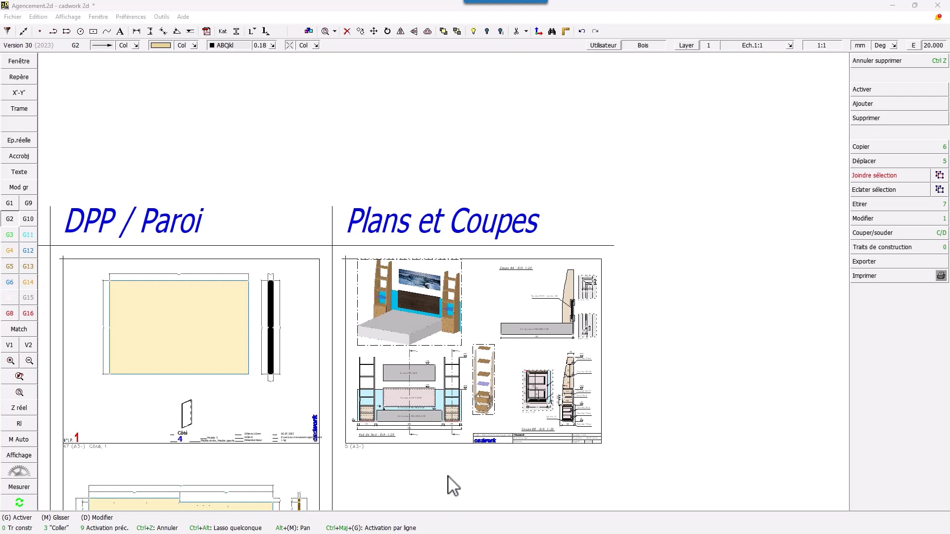Click the zoom out magnifier
This screenshot has width=950, height=534.
coord(29,360)
